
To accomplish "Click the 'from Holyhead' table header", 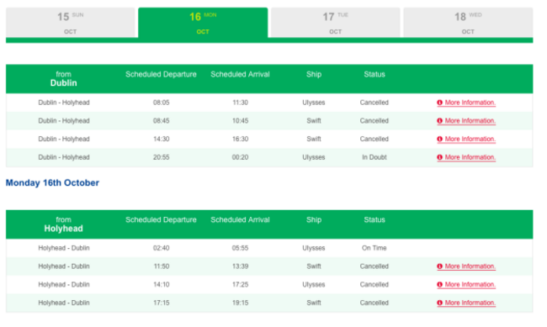I will click(63, 224).
